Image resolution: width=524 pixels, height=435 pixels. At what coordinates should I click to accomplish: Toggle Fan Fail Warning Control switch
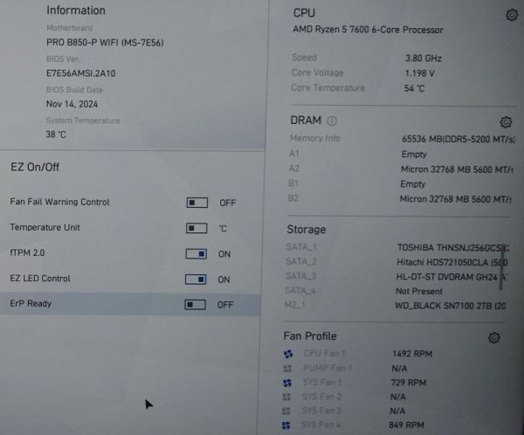click(x=196, y=203)
